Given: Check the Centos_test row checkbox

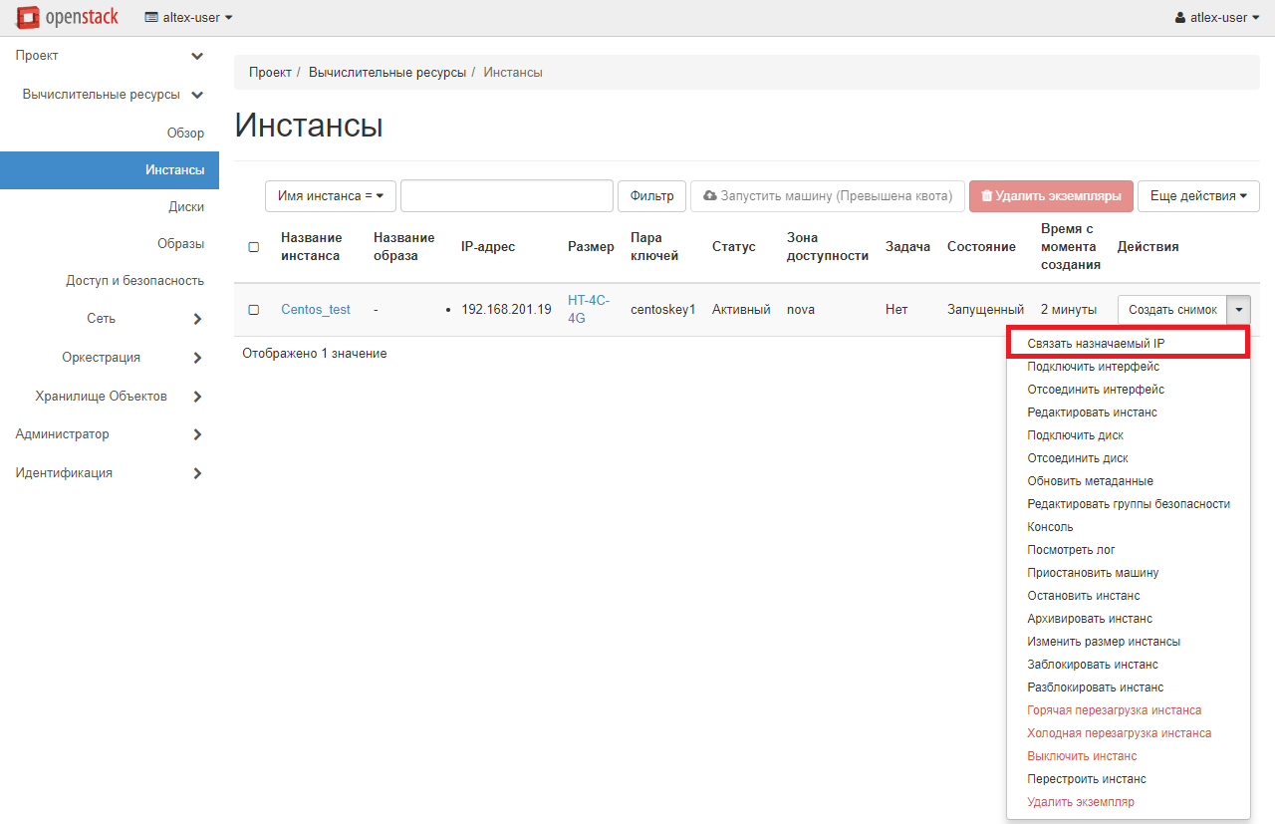Looking at the screenshot, I should (253, 310).
